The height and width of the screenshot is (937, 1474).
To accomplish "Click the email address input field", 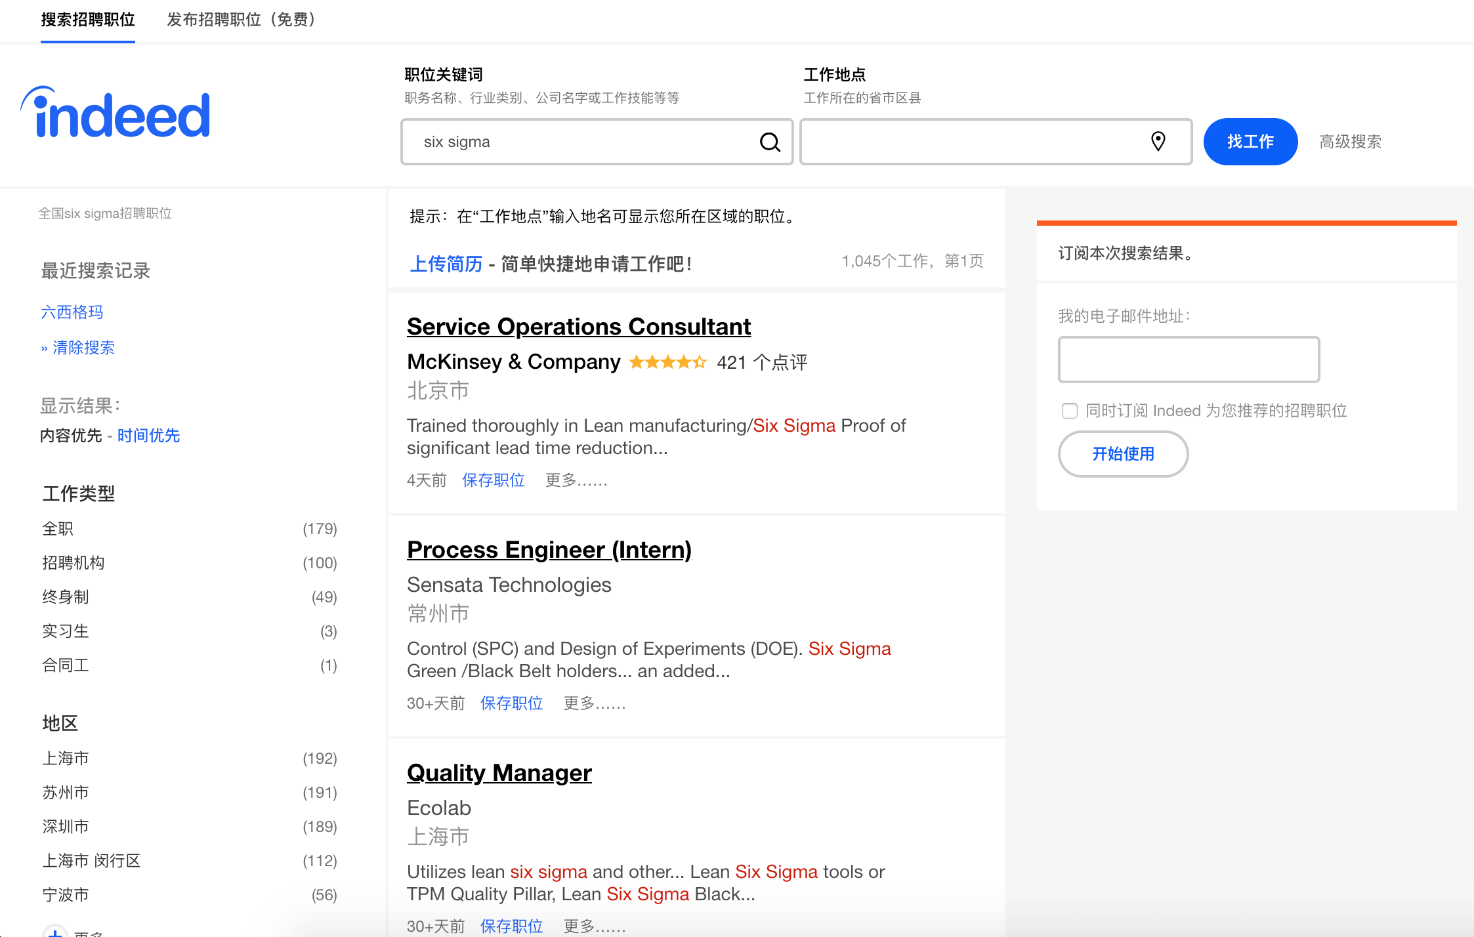I will point(1189,360).
